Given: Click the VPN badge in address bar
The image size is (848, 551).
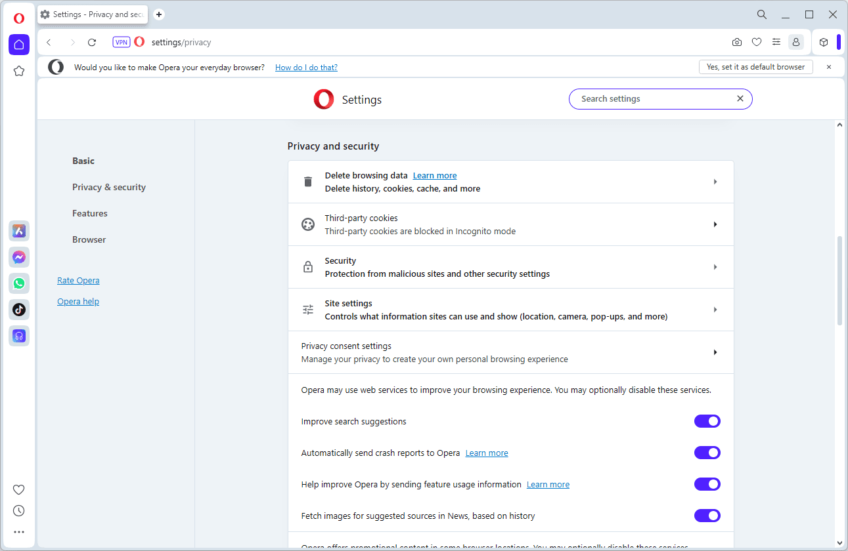Looking at the screenshot, I should pyautogui.click(x=122, y=42).
